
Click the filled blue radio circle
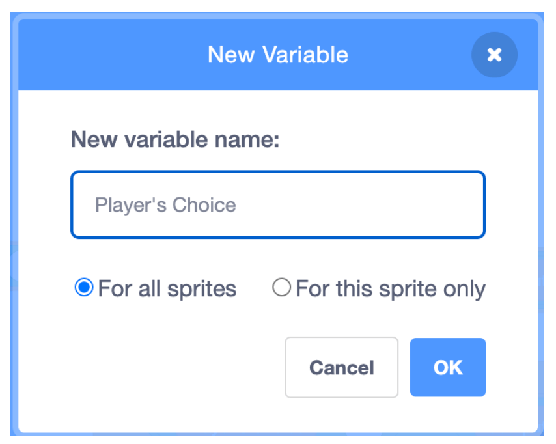pyautogui.click(x=84, y=288)
